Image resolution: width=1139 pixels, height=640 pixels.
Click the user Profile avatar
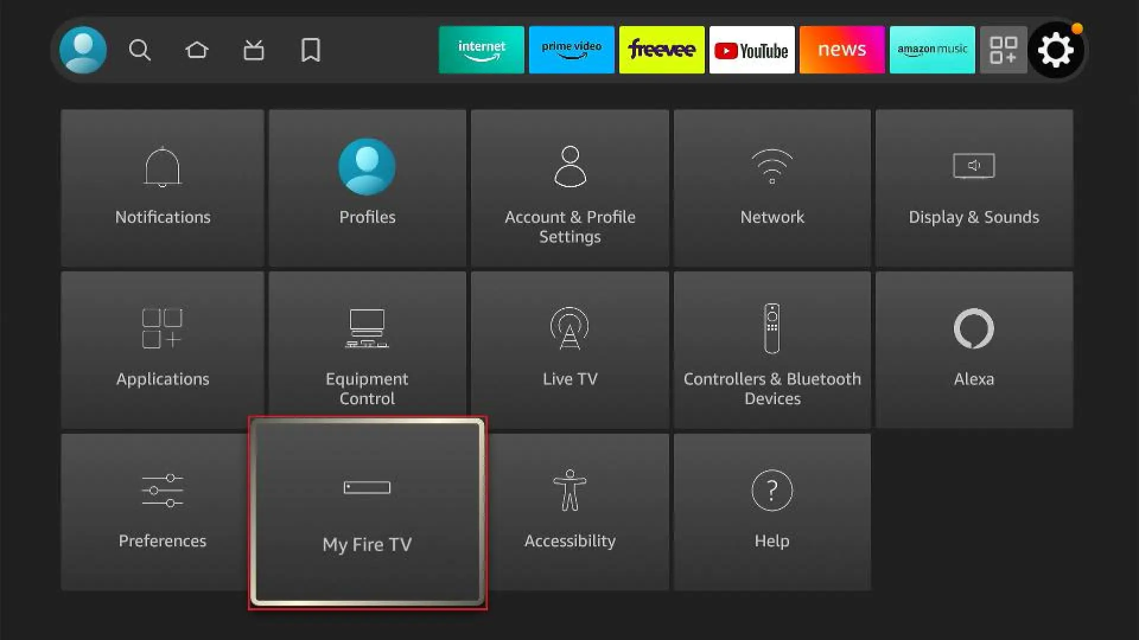[x=83, y=50]
